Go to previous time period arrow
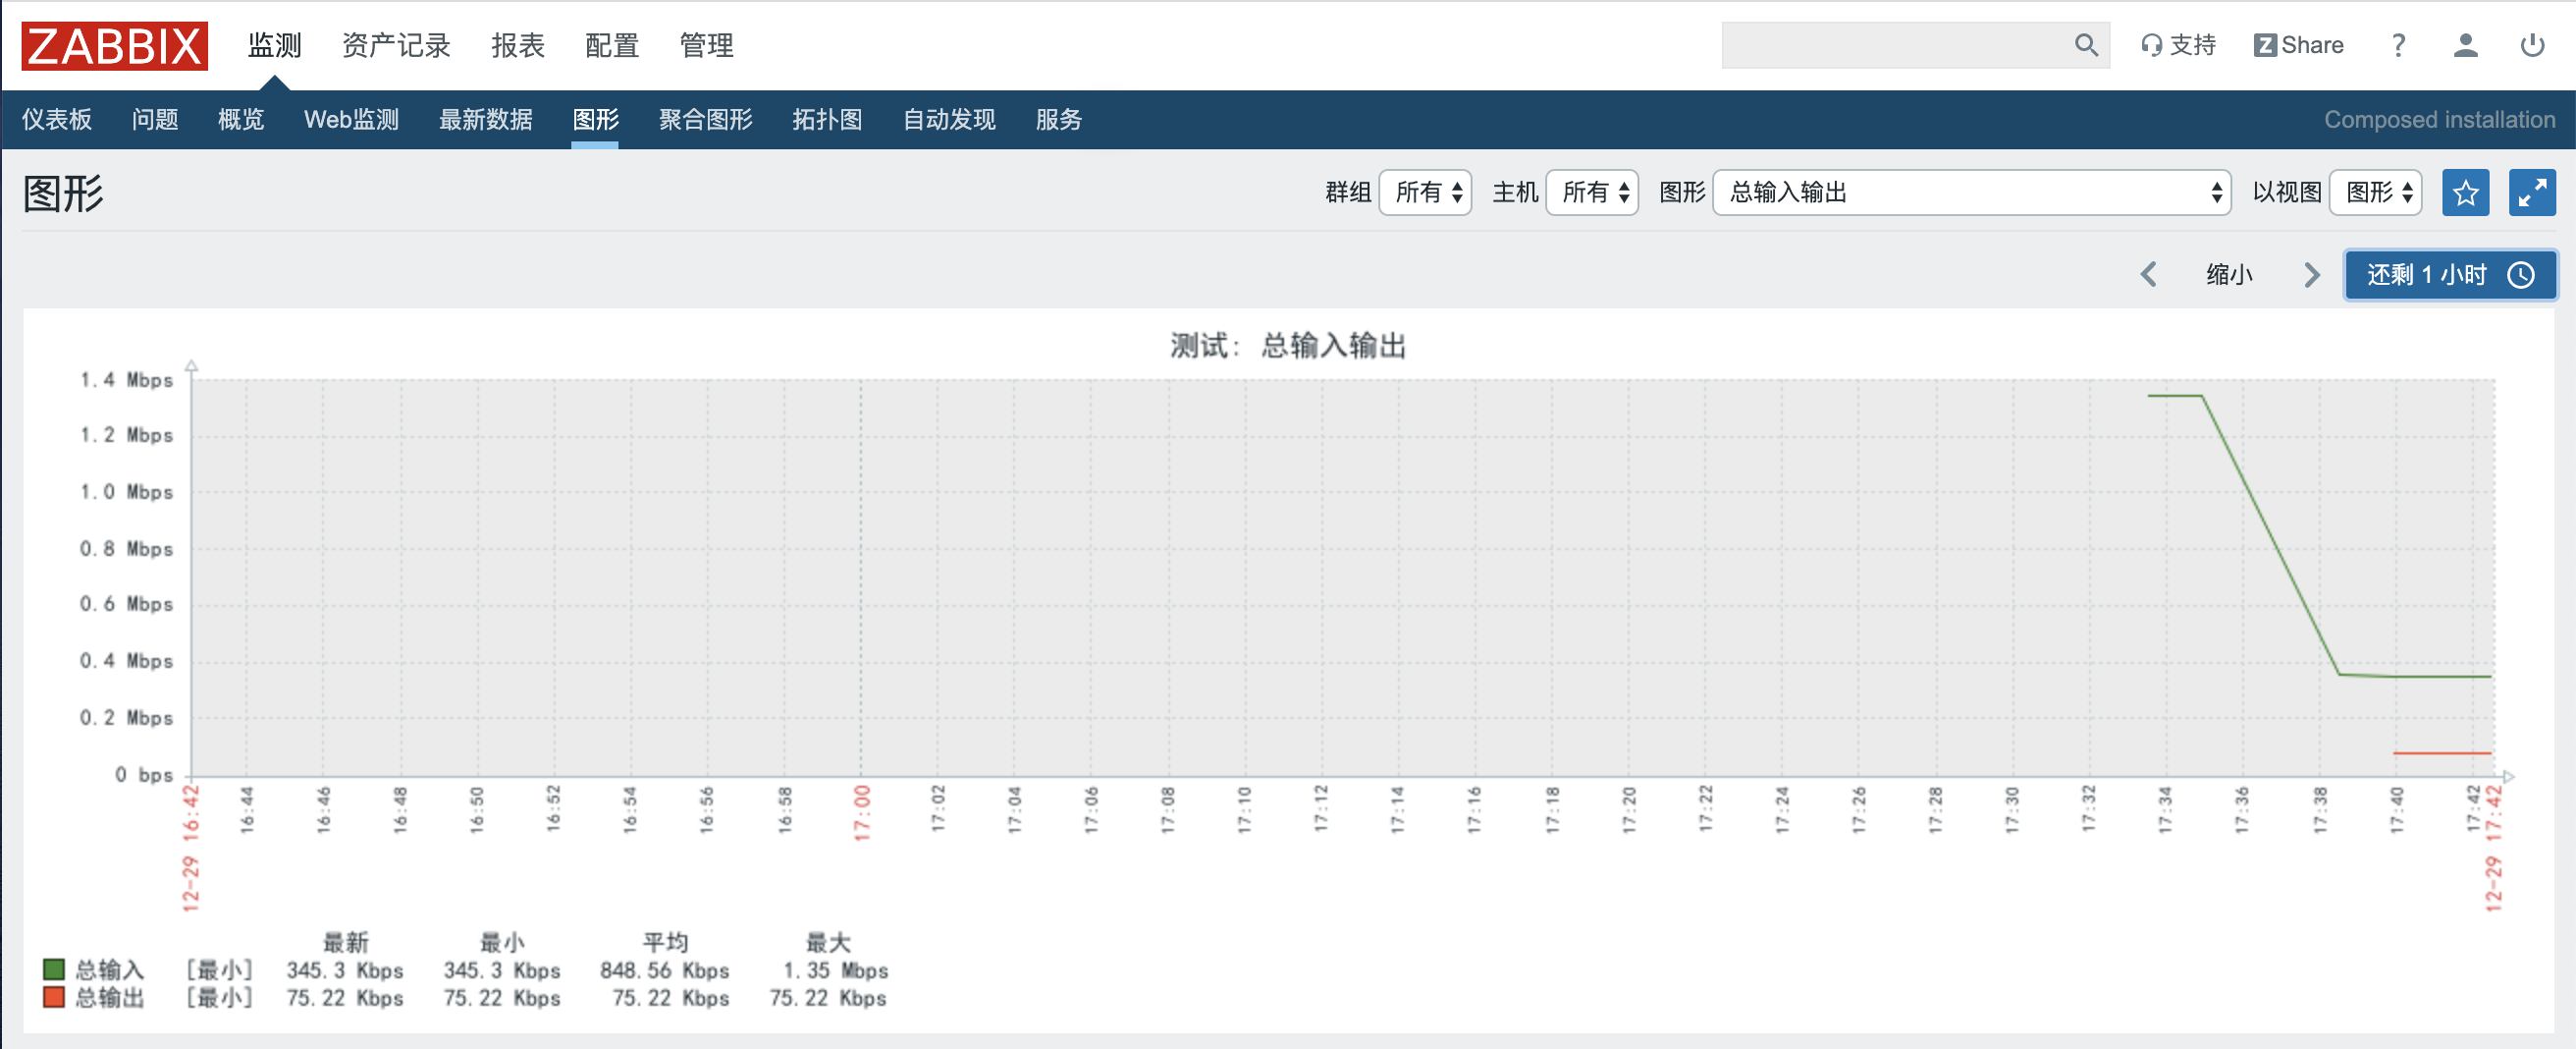The height and width of the screenshot is (1049, 2576). pyautogui.click(x=2148, y=274)
